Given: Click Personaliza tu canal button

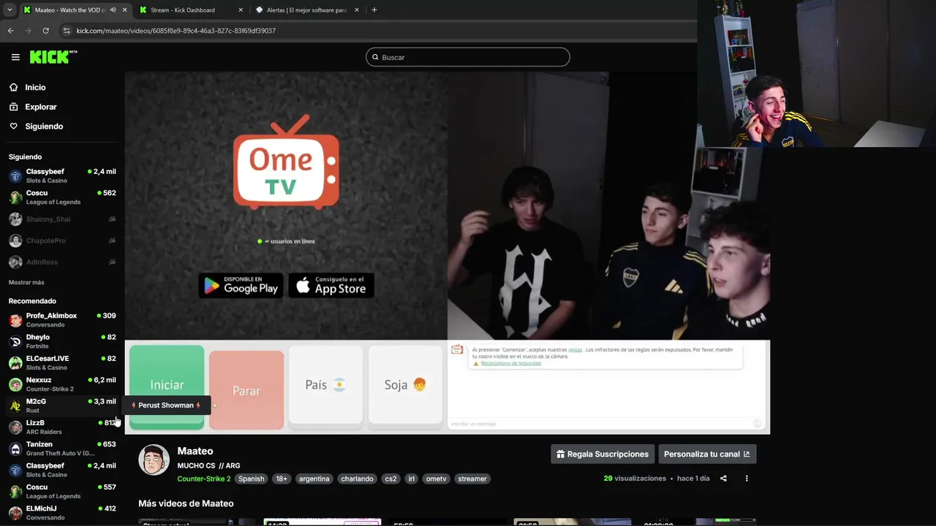Looking at the screenshot, I should 707,454.
